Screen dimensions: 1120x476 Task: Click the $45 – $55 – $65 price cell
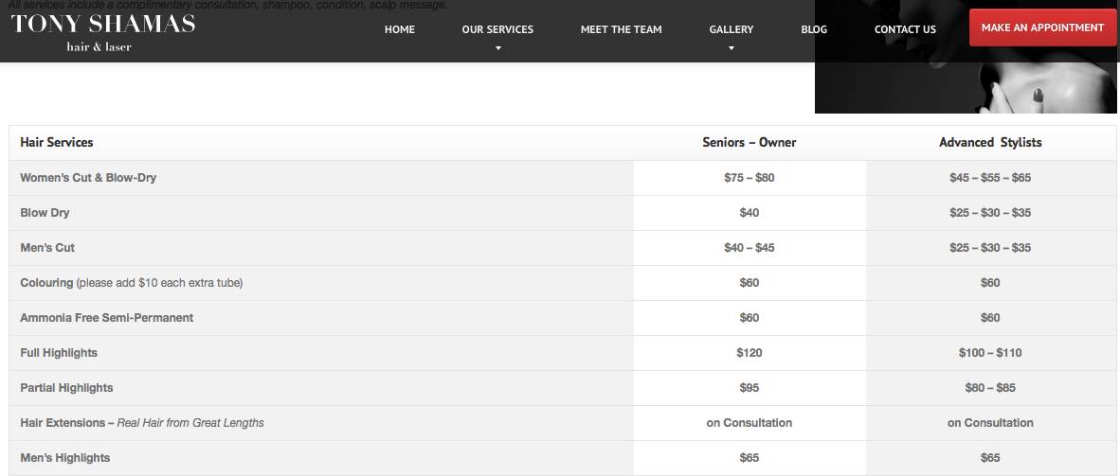click(x=990, y=178)
